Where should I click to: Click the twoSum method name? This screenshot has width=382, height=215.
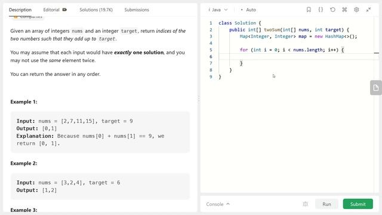point(272,30)
